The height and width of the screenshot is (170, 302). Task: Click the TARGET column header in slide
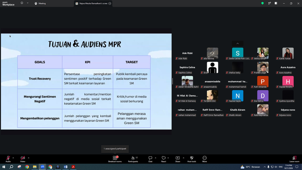tap(132, 62)
